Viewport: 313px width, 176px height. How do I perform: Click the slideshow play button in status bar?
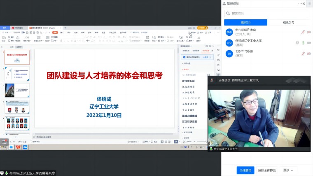[176, 141]
